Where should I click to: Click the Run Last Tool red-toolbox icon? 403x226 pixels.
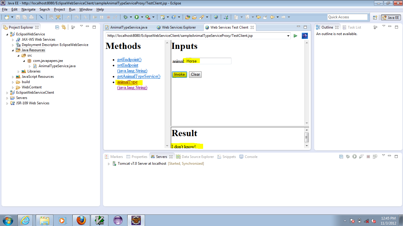click(x=148, y=17)
